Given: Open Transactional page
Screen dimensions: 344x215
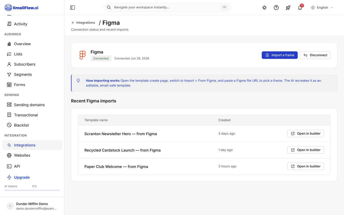Looking at the screenshot, I should (32, 115).
